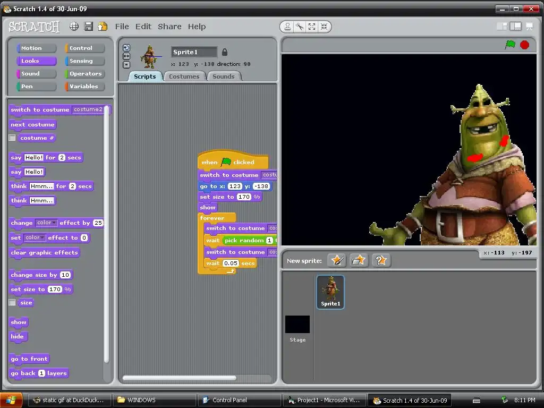This screenshot has width=544, height=408.
Task: Open the File menu
Action: (x=122, y=27)
